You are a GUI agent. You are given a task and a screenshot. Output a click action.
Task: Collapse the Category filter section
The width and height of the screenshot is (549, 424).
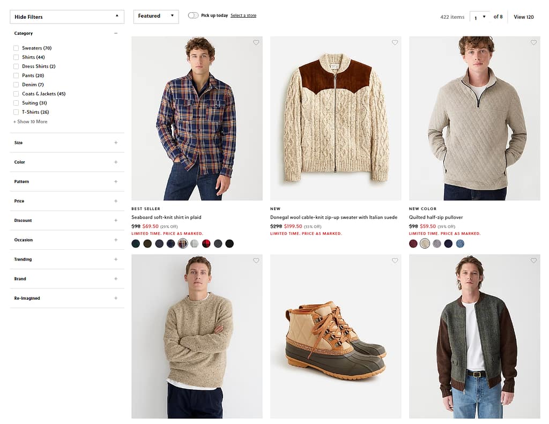click(115, 33)
